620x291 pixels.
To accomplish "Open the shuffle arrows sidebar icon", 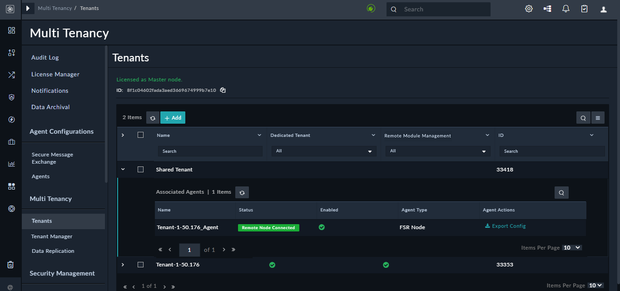I will click(11, 75).
